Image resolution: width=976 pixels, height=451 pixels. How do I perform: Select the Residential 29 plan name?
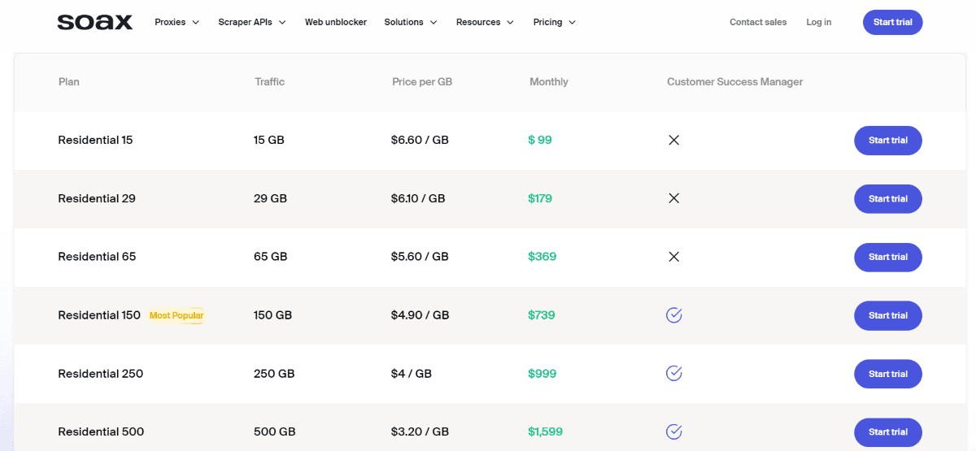pyautogui.click(x=97, y=198)
